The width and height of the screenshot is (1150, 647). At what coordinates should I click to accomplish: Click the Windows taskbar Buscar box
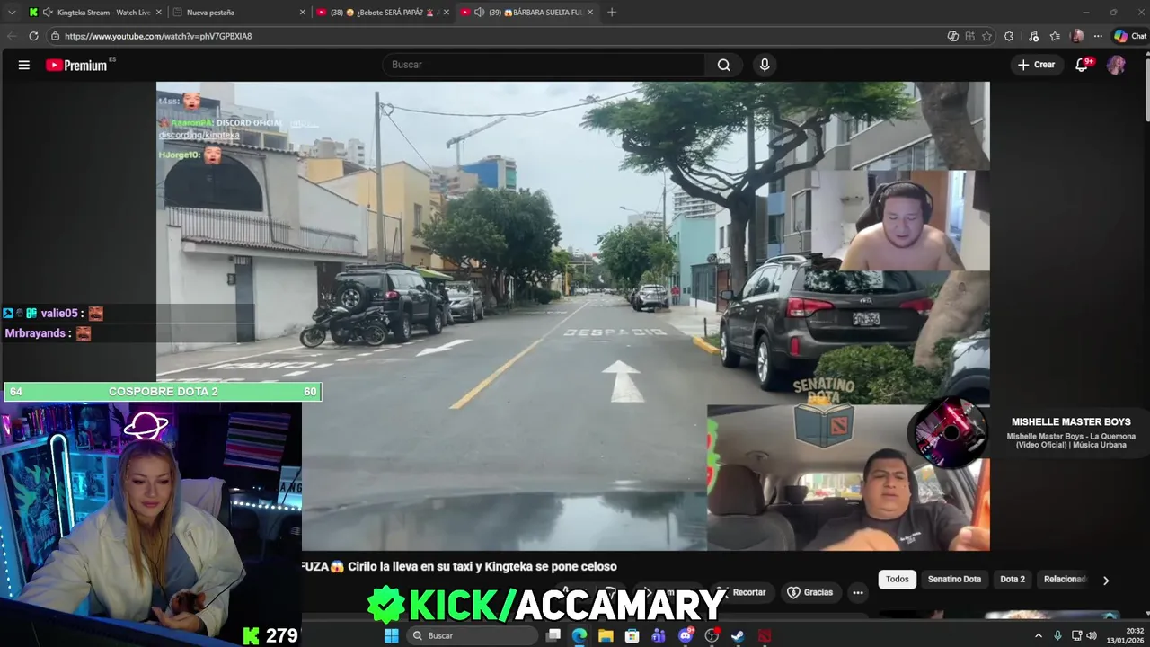[x=472, y=635]
